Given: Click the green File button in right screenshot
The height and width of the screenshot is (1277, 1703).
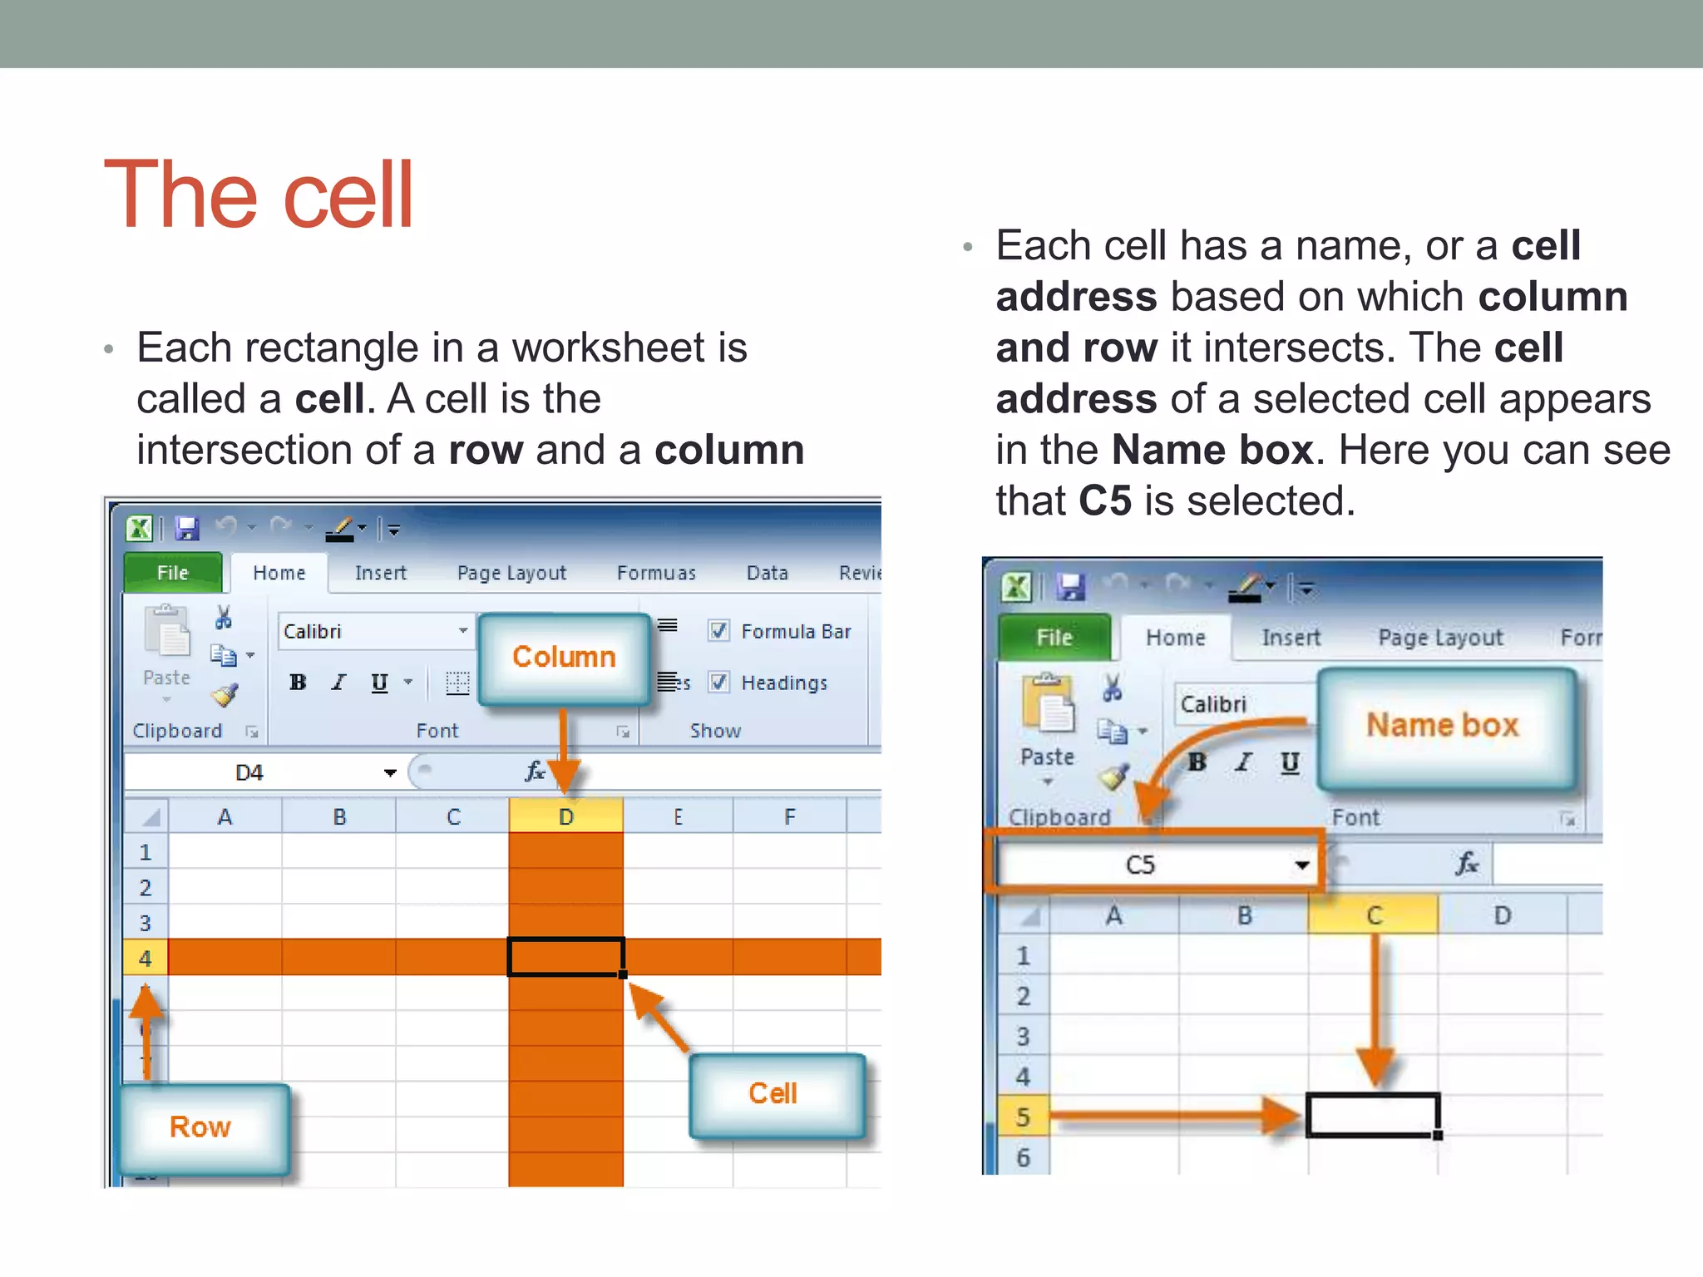Looking at the screenshot, I should point(1054,638).
